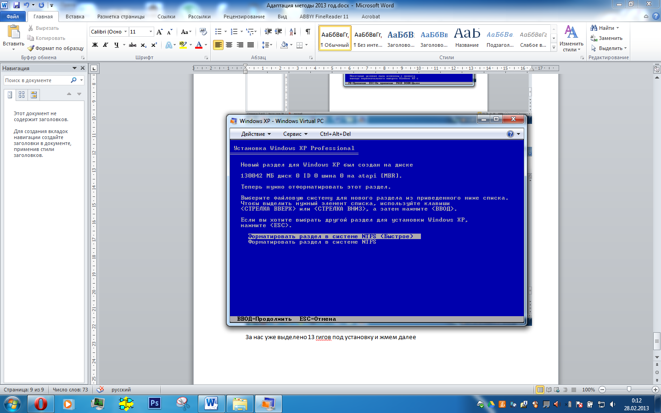Click Clear Formatting icon
Screen dimensions: 661x413
(203, 32)
